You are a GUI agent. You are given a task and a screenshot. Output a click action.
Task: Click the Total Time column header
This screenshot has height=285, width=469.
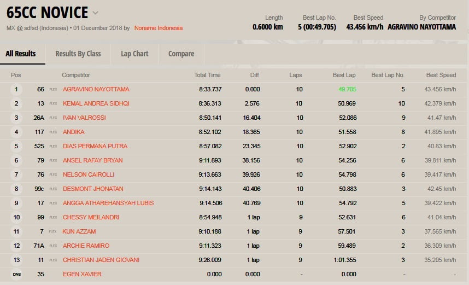(x=207, y=75)
